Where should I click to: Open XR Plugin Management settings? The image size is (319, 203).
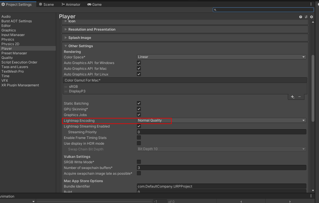pyautogui.click(x=20, y=85)
